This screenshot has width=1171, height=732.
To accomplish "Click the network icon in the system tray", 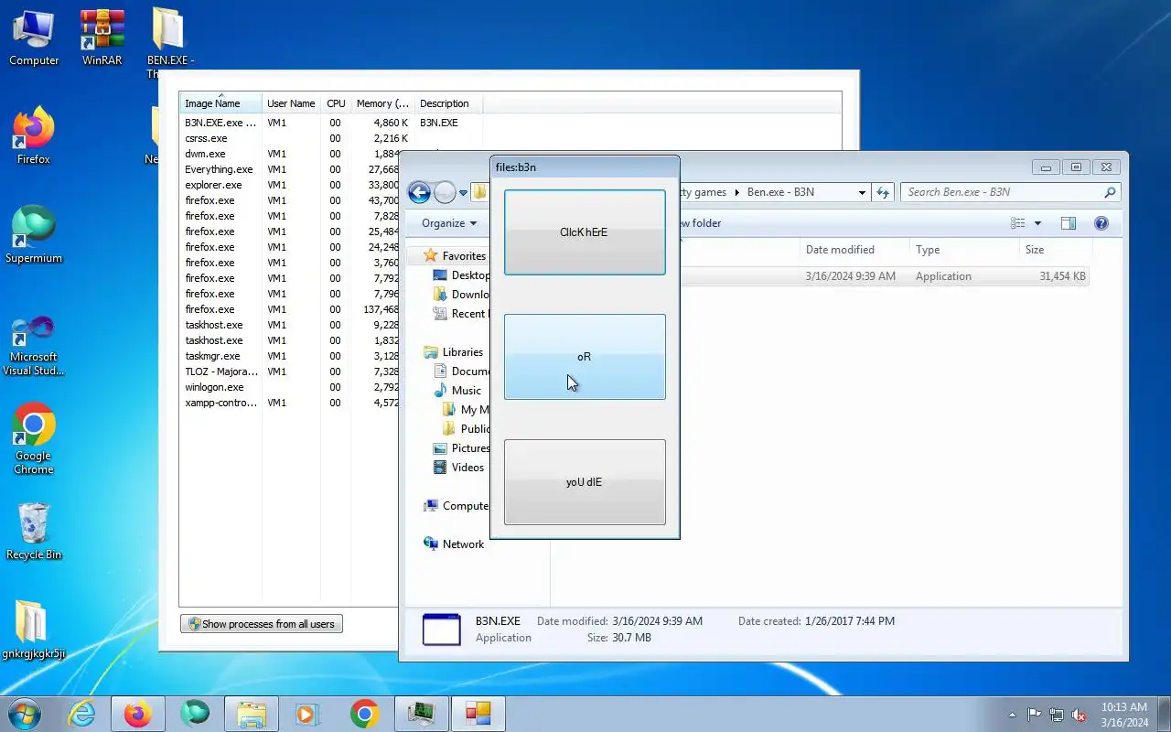I will tap(1057, 715).
